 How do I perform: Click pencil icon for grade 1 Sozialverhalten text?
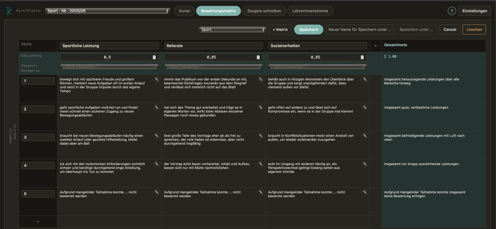point(365,79)
